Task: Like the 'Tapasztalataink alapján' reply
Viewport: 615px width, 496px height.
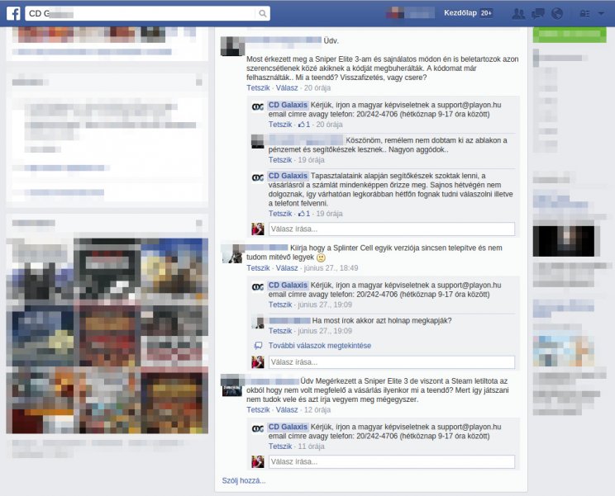Action: coord(280,214)
